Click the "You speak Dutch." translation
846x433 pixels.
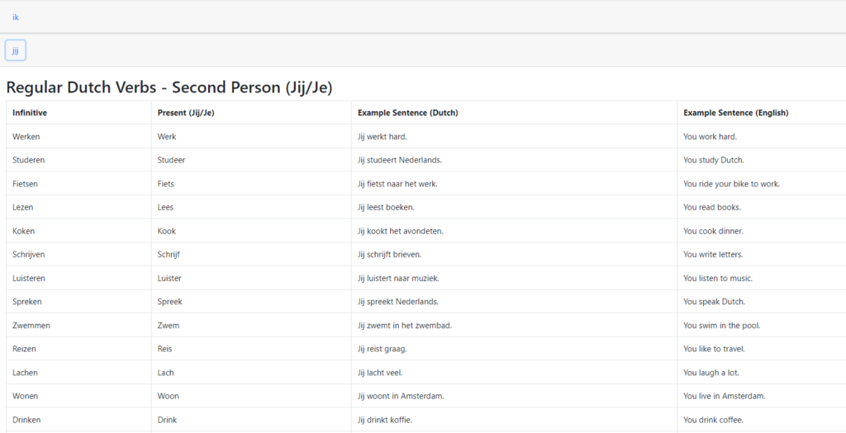[x=714, y=302]
